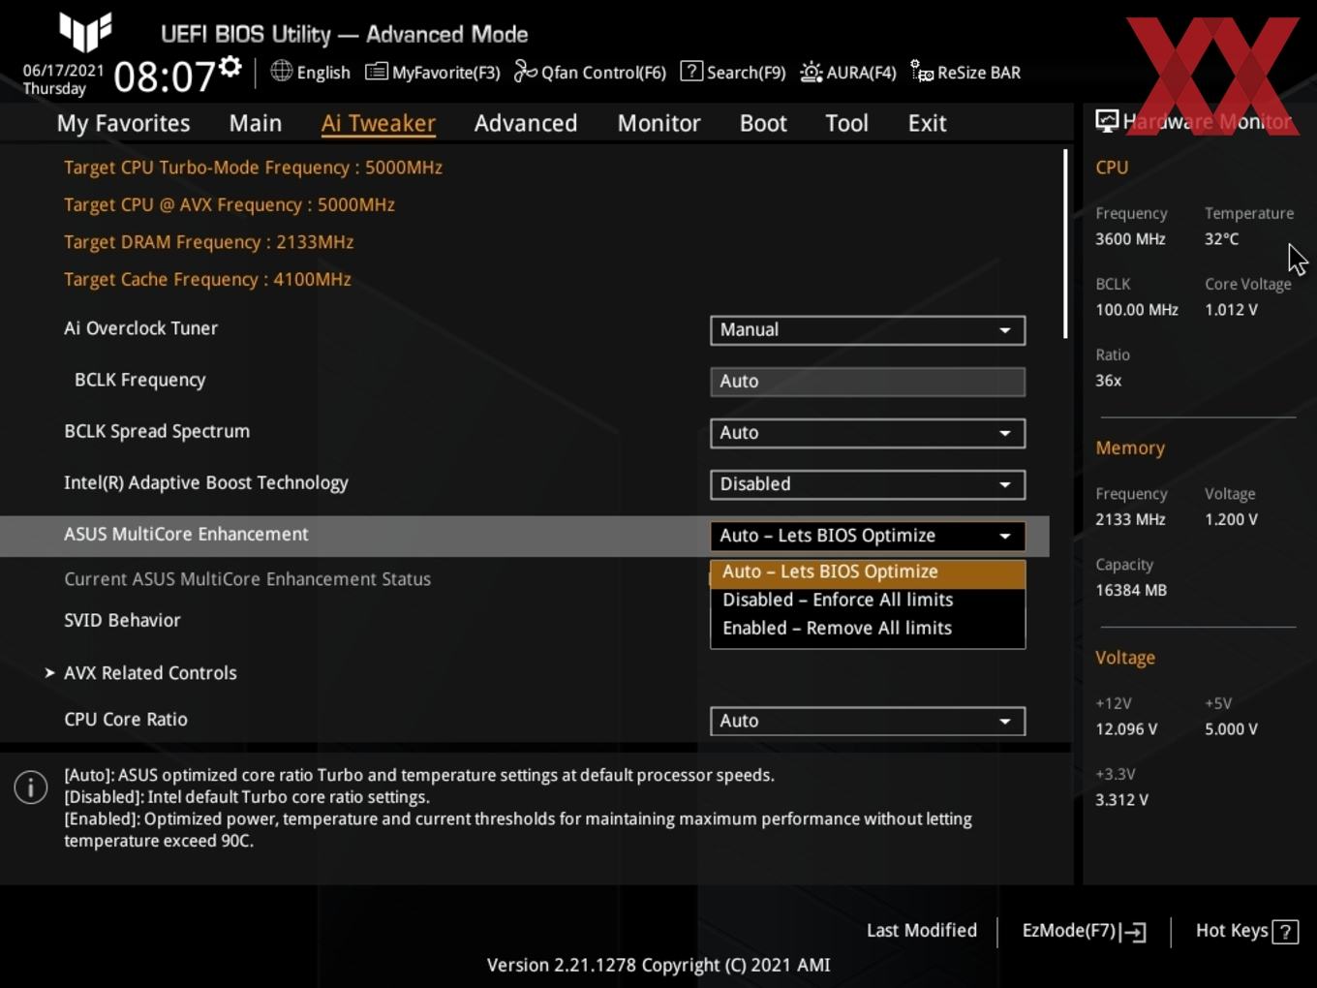The width and height of the screenshot is (1317, 988).
Task: Click EzMode exit arrow icon
Action: pos(1134,932)
